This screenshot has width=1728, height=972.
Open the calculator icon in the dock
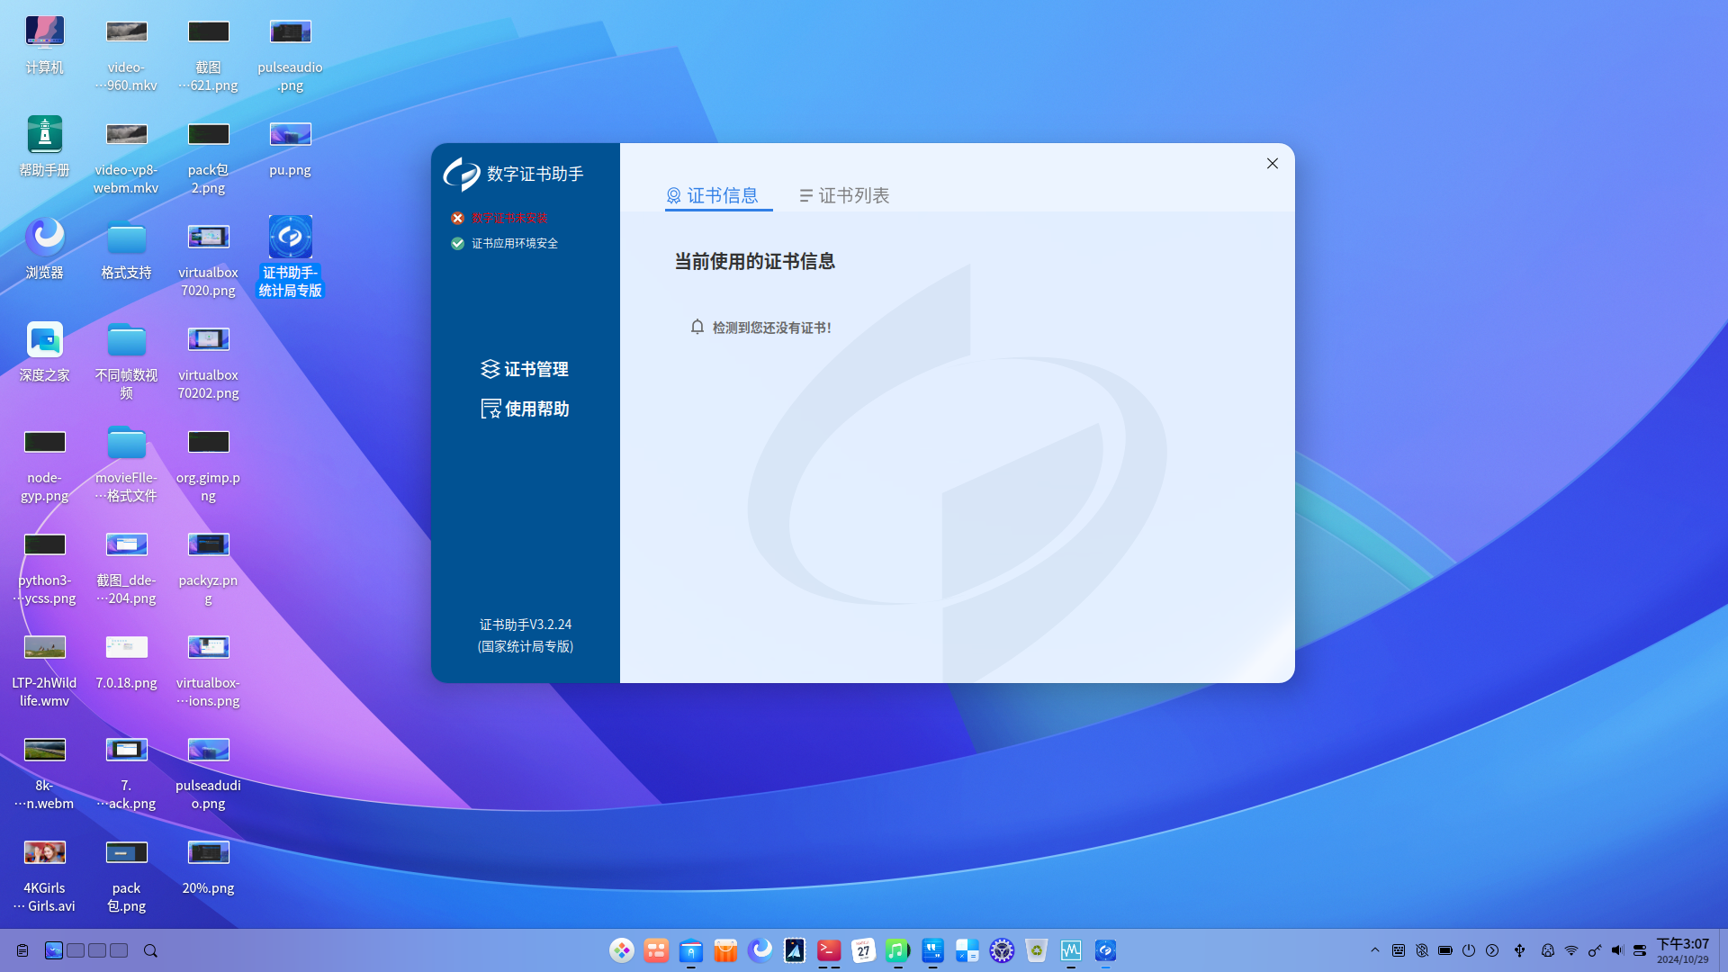[967, 950]
